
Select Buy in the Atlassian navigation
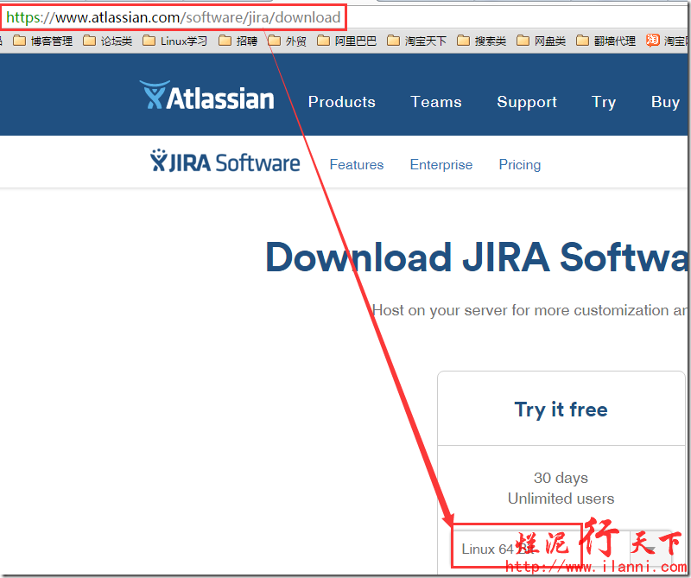coord(665,102)
